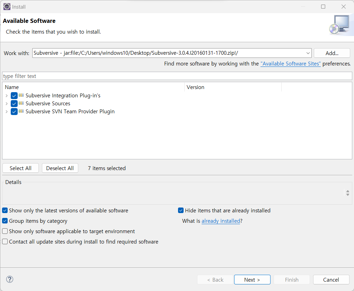Click the Details pane scroll stepper
The image size is (354, 291).
pyautogui.click(x=348, y=193)
